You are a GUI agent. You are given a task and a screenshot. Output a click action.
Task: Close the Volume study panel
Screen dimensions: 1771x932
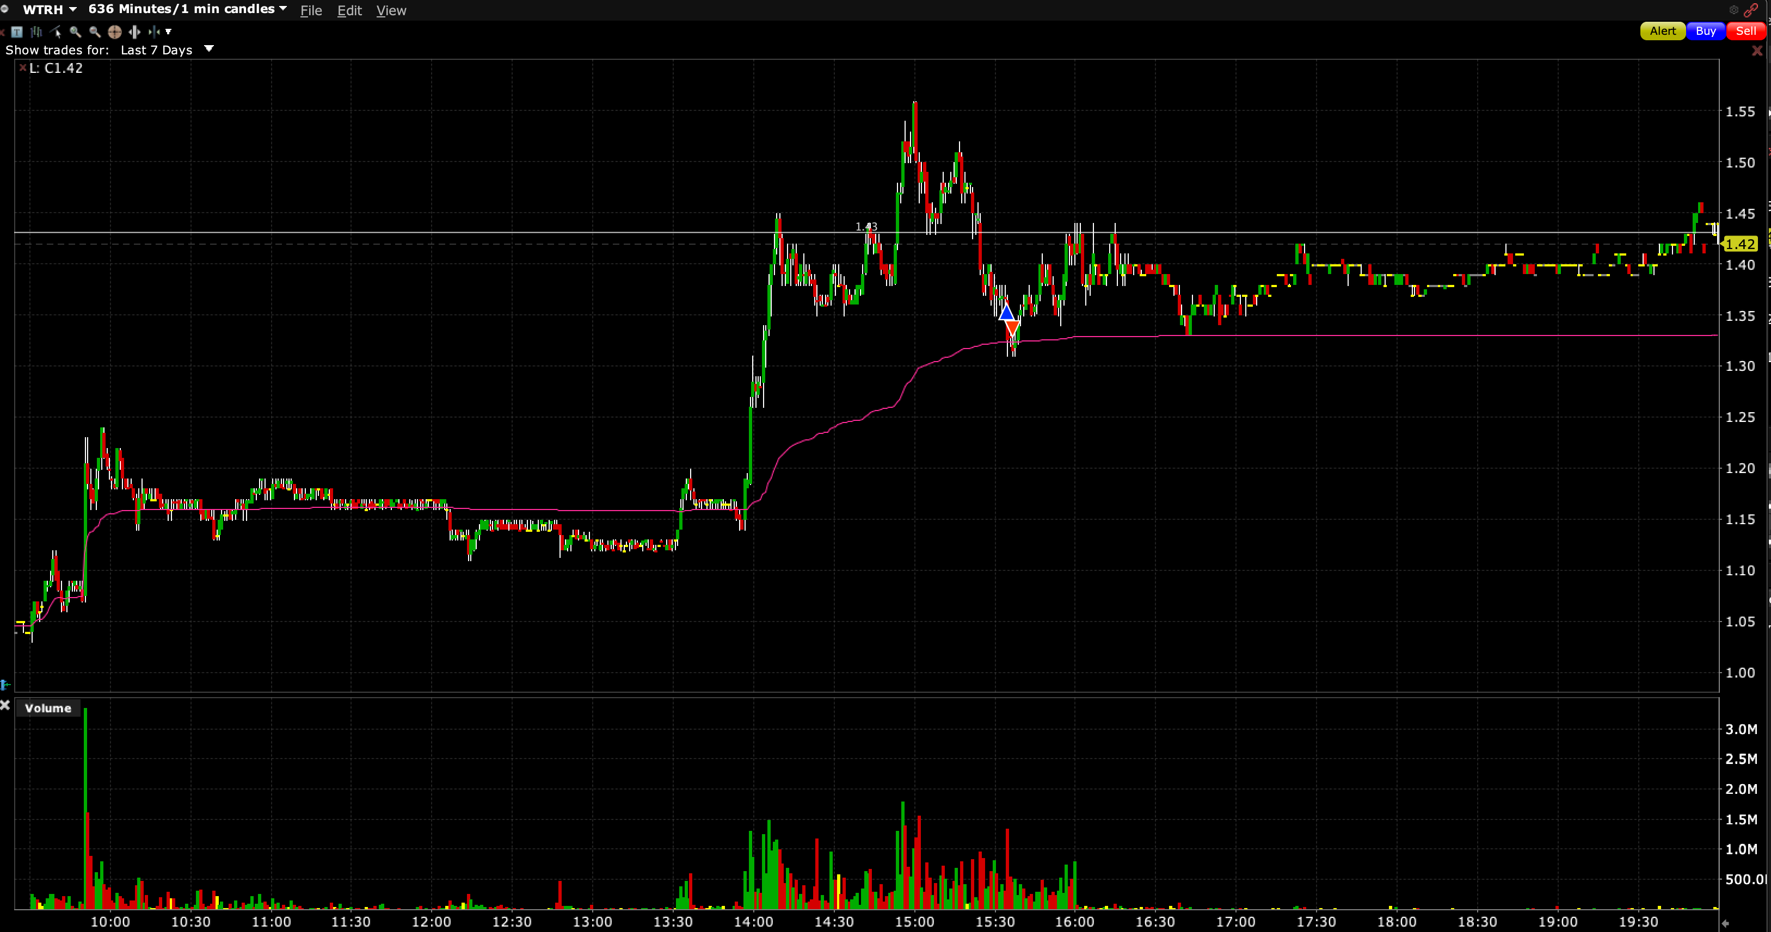pos(5,705)
